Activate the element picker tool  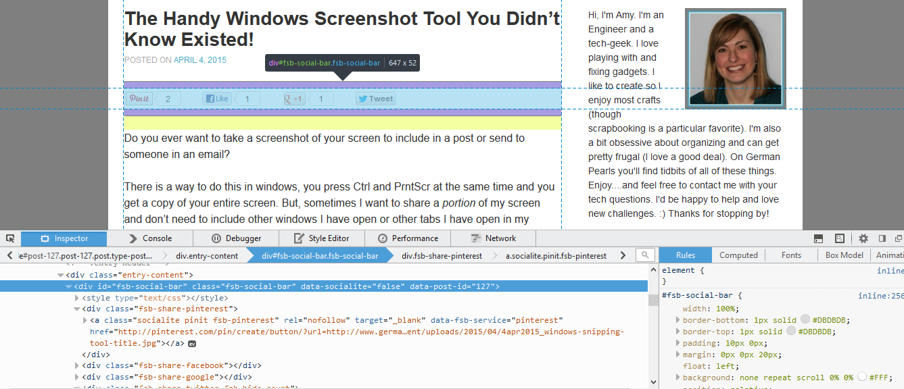(x=10, y=238)
